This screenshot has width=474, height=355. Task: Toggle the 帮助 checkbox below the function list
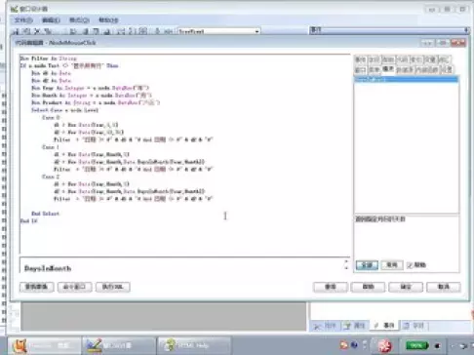[410, 265]
